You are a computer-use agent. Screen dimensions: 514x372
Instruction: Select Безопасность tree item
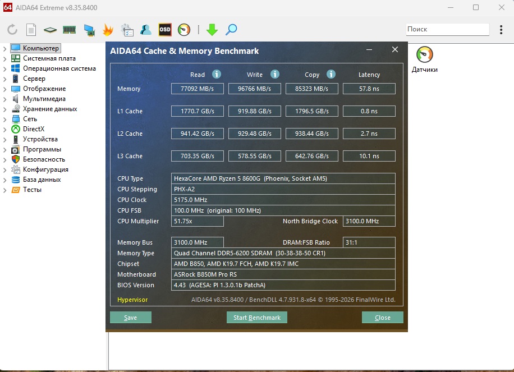click(x=44, y=159)
